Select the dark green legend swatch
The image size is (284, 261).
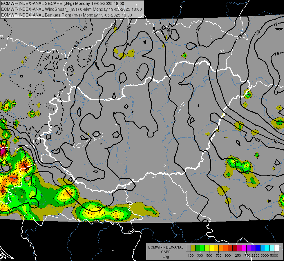(x=198, y=248)
